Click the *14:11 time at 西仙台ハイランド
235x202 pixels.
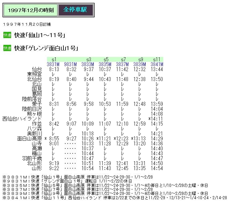pyautogui.click(x=156, y=119)
